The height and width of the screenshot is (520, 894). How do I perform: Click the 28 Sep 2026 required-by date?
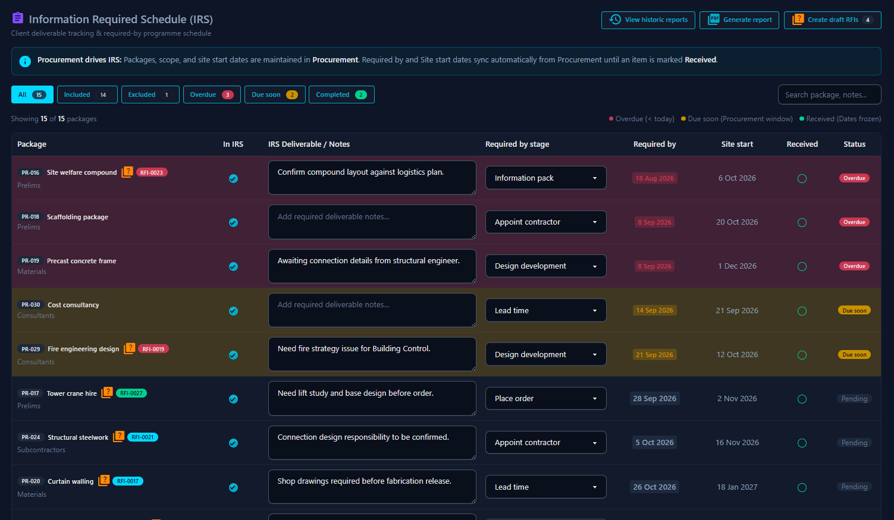coord(654,399)
